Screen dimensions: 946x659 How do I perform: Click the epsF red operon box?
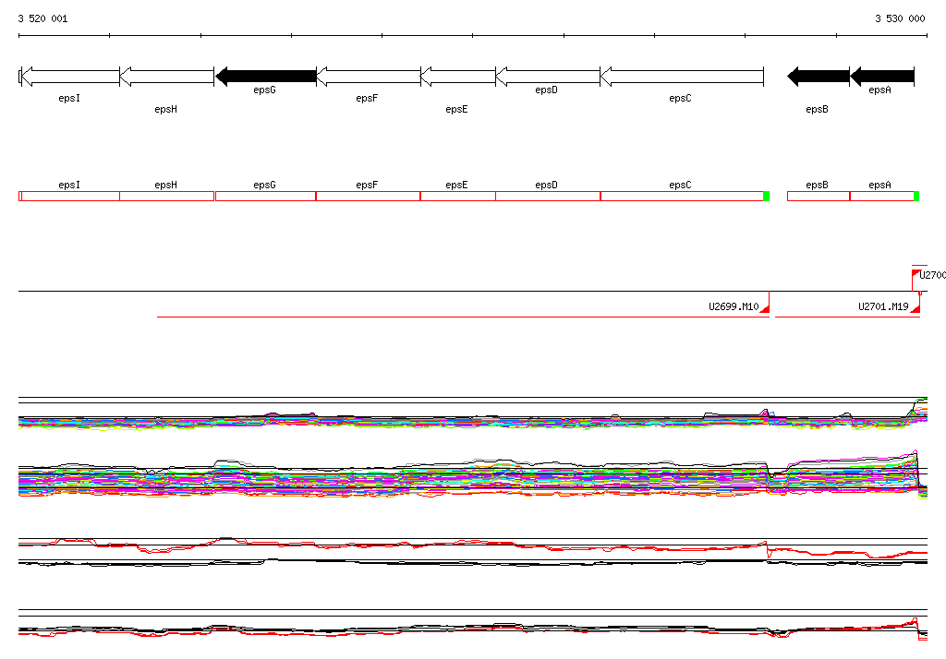coord(368,196)
